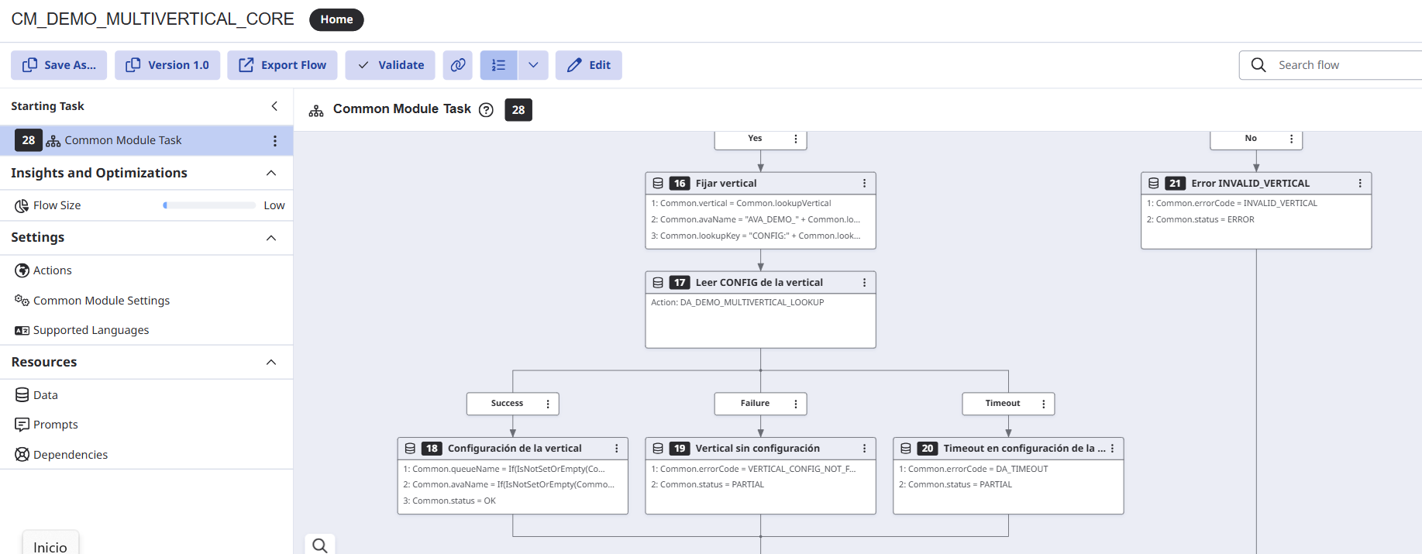This screenshot has height=554, width=1422.
Task: Click the link icon in toolbar
Action: [x=458, y=65]
